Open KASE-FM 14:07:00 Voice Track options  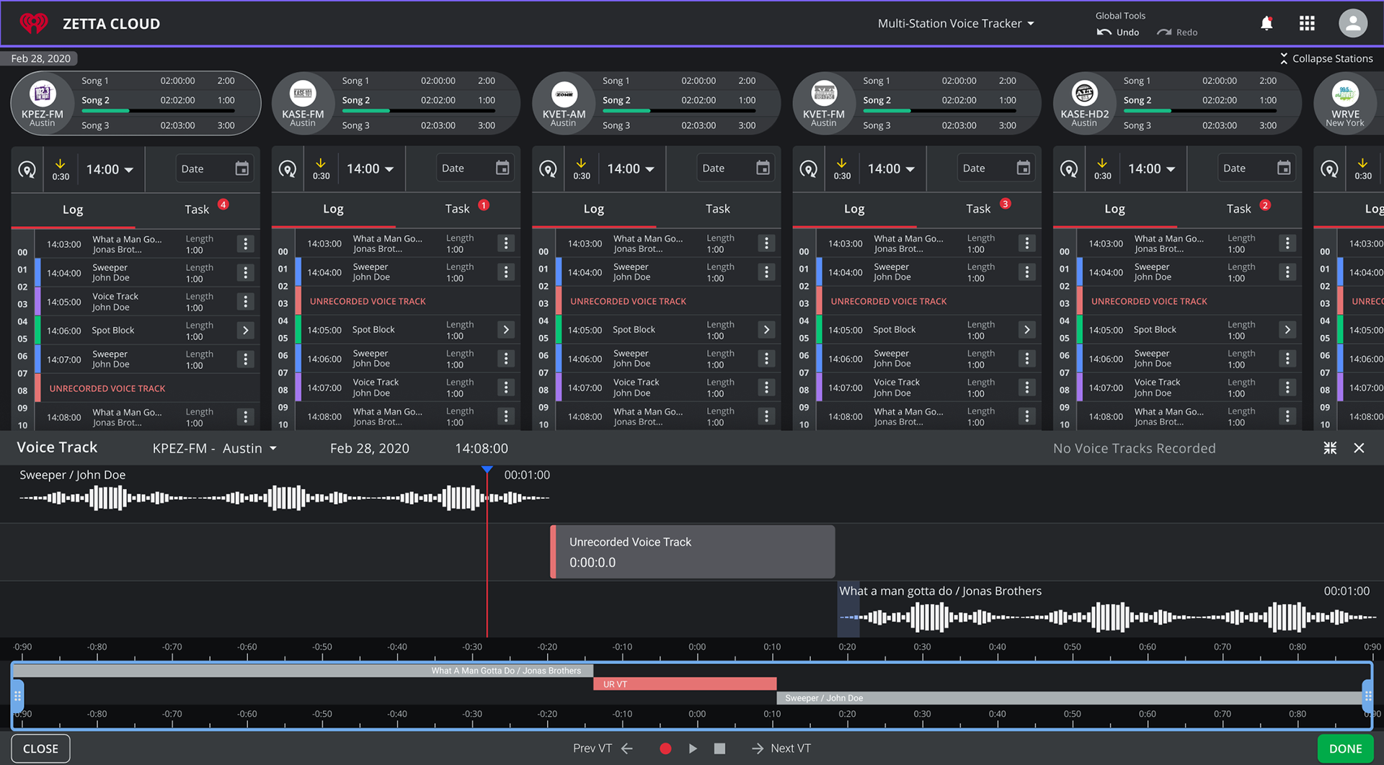[506, 388]
